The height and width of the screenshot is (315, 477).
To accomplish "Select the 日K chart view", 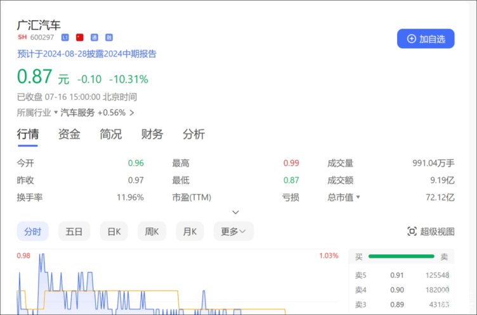I will (x=114, y=232).
